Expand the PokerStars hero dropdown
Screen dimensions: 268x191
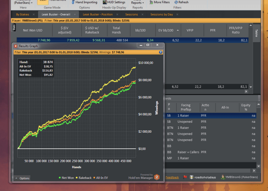pos(23,2)
